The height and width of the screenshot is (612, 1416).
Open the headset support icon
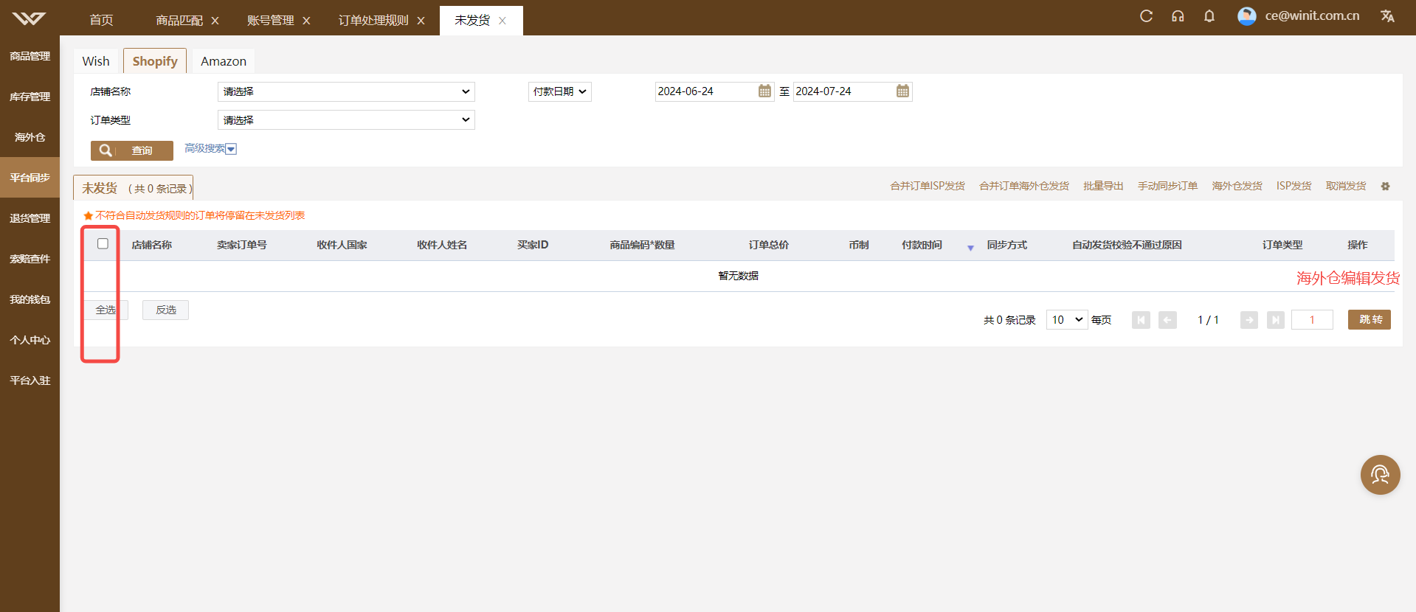(1178, 16)
